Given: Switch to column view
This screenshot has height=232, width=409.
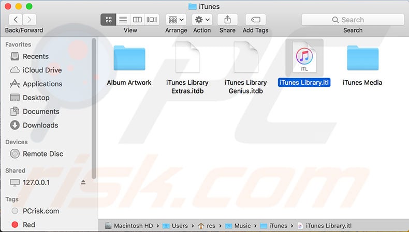Looking at the screenshot, I should (137, 20).
